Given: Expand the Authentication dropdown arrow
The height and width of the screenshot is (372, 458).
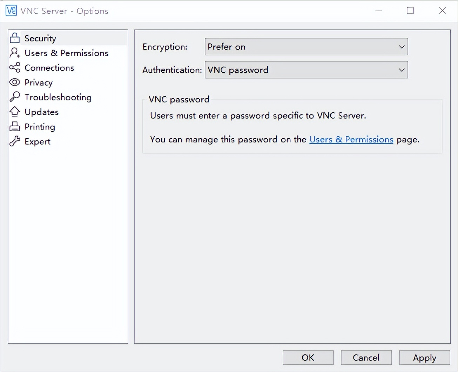Looking at the screenshot, I should (x=402, y=70).
